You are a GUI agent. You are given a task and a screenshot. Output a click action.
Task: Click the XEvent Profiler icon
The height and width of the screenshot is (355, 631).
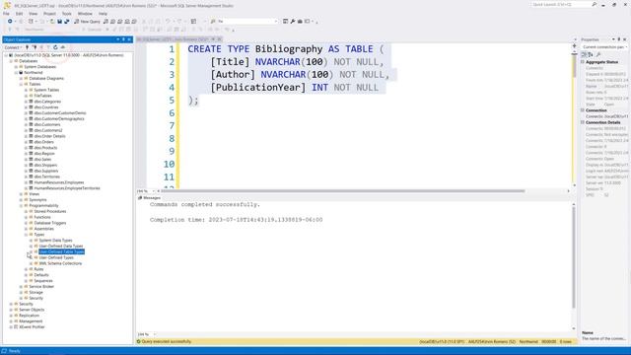(x=16, y=326)
